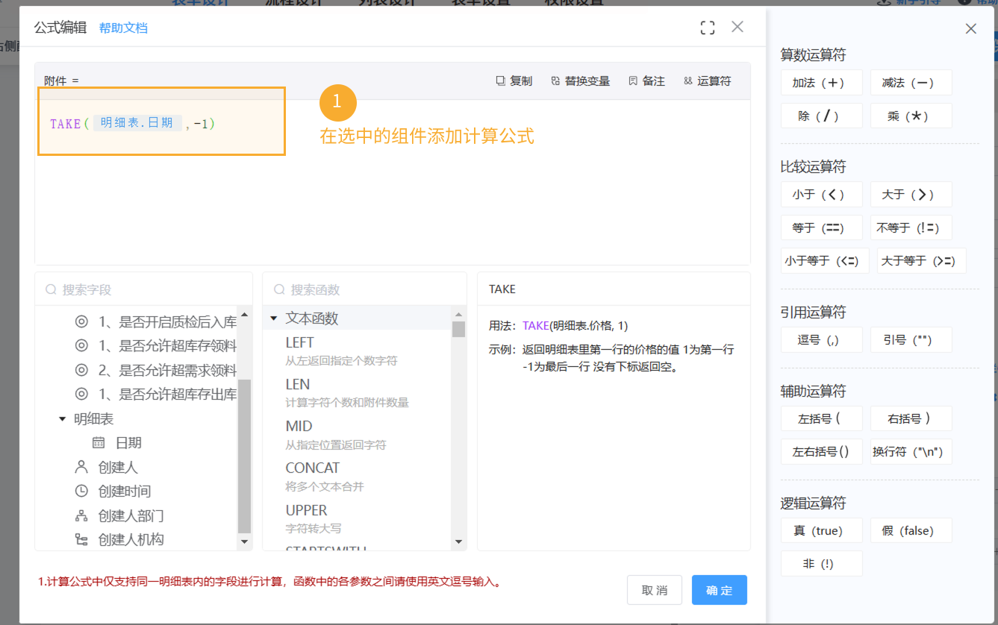The height and width of the screenshot is (625, 998).
Task: Insert 减法 (-) operator
Action: click(911, 83)
